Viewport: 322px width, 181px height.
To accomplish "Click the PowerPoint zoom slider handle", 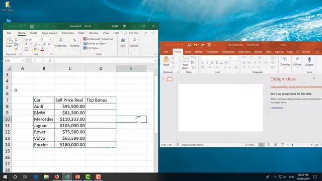I will pos(292,145).
